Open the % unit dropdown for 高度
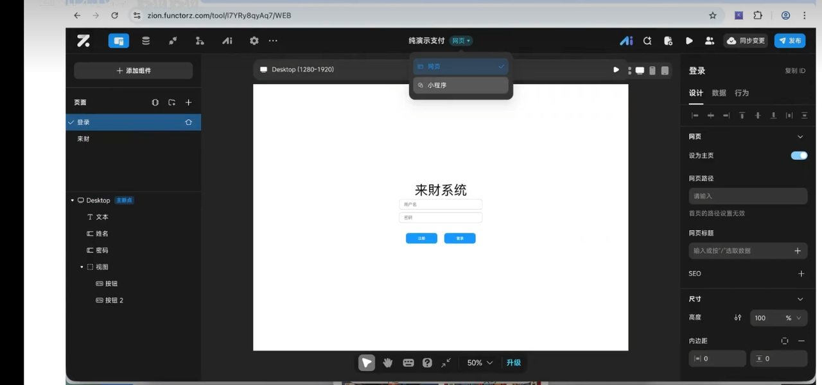Image resolution: width=822 pixels, height=385 pixels. pyautogui.click(x=793, y=318)
